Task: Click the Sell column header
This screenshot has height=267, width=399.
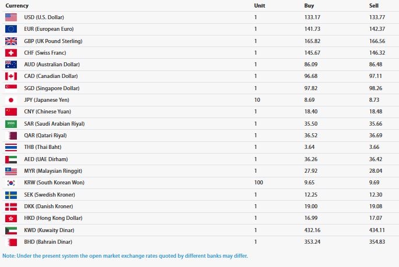Action: (x=374, y=6)
